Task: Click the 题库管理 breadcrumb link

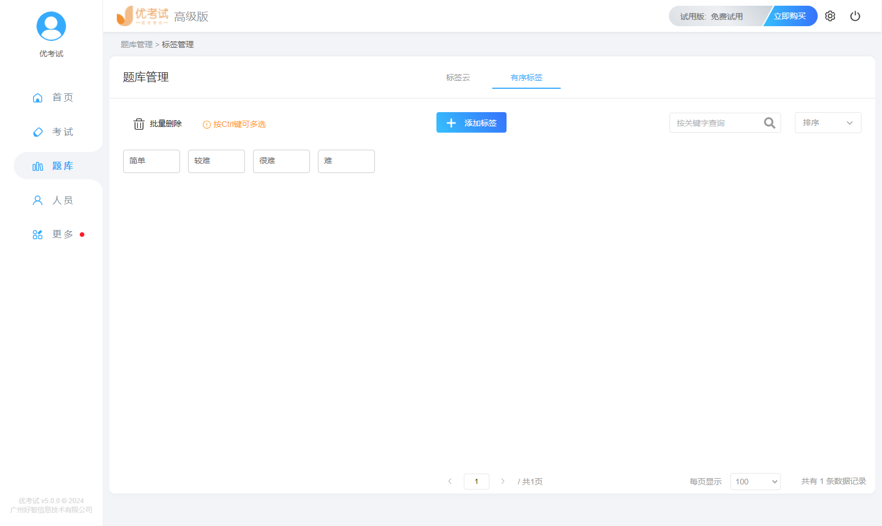Action: [x=137, y=44]
